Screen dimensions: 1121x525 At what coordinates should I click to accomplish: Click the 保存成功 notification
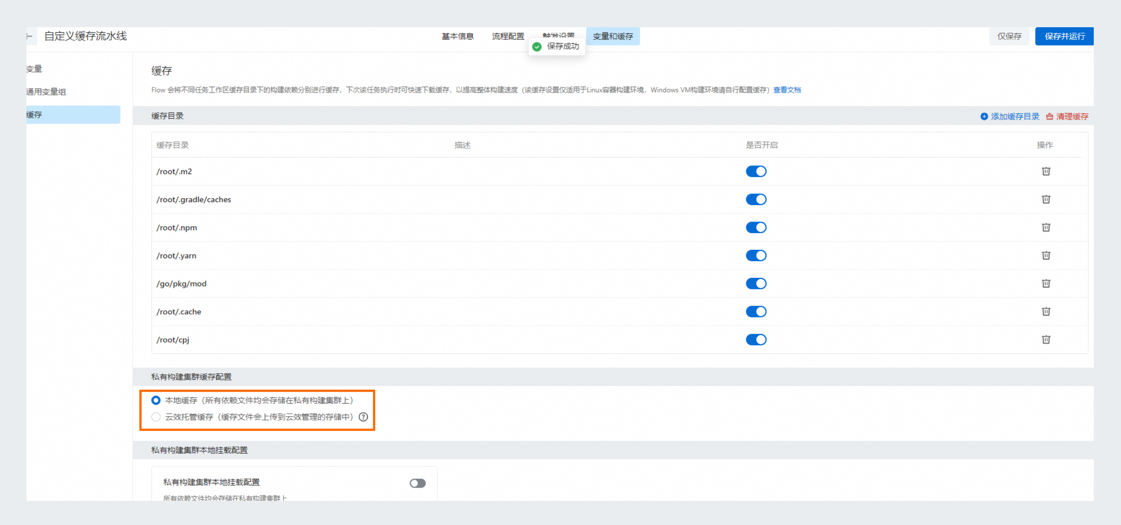[557, 47]
